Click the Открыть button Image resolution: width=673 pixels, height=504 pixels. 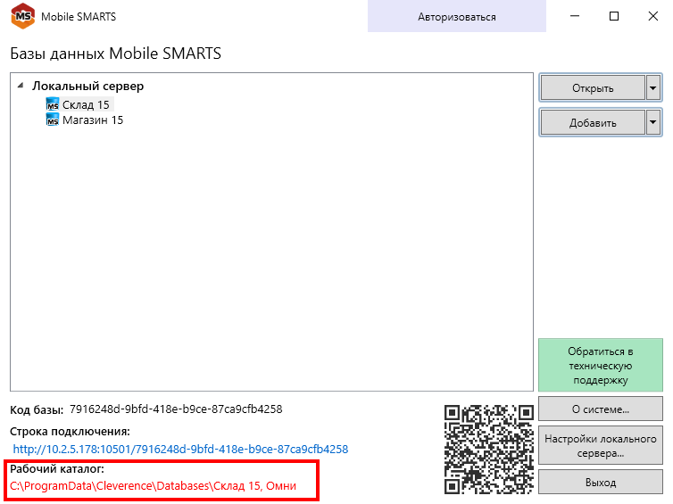coord(593,88)
